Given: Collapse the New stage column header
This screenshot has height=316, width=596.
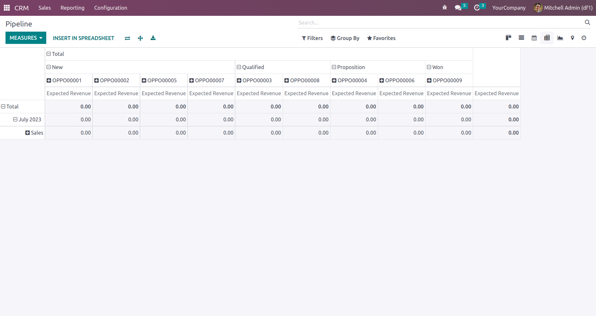Looking at the screenshot, I should (55, 67).
